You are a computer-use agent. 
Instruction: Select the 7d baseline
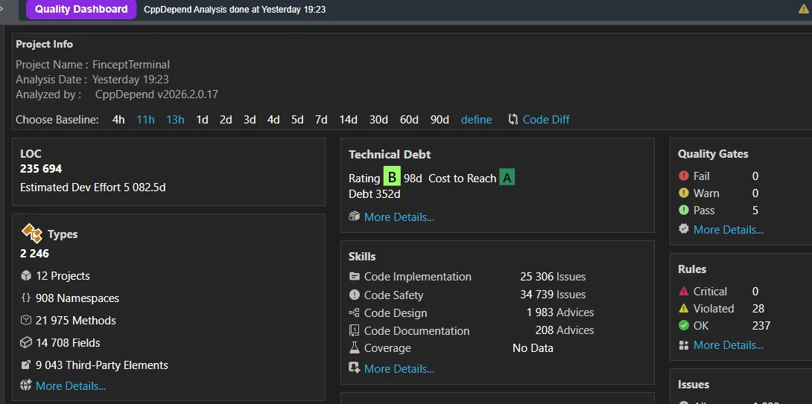[321, 120]
